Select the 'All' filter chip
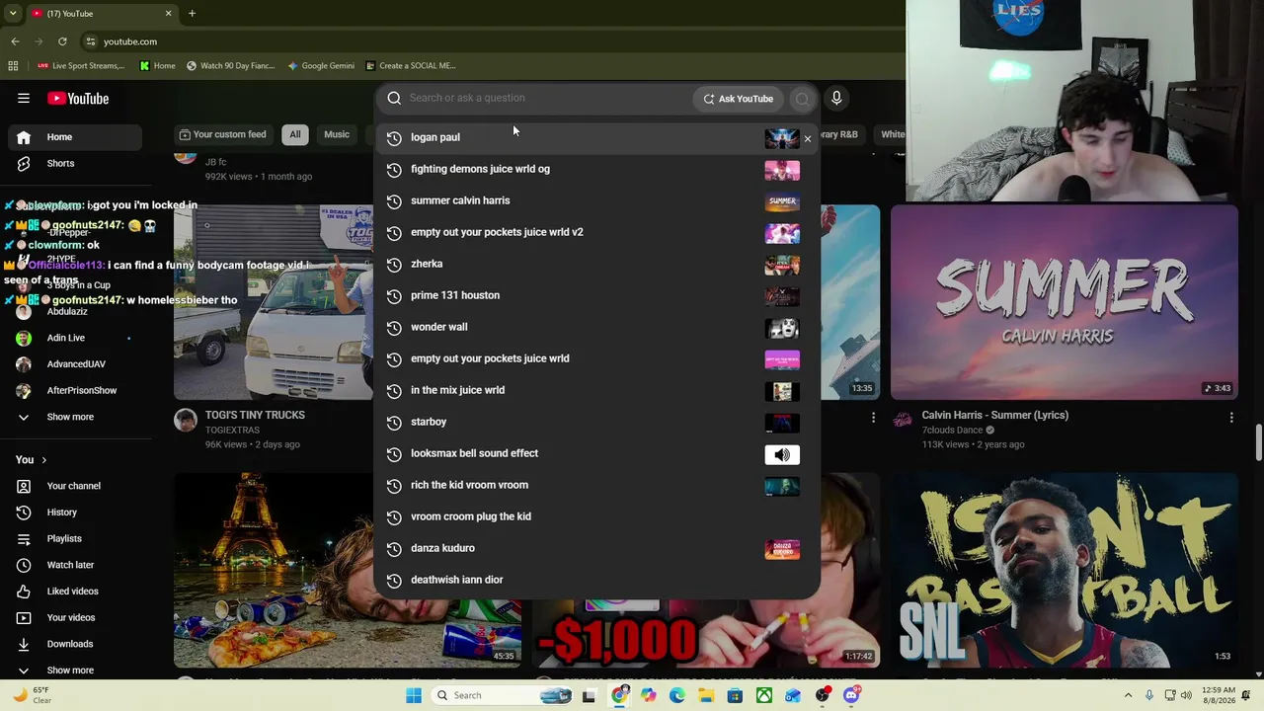1264x711 pixels. click(295, 134)
